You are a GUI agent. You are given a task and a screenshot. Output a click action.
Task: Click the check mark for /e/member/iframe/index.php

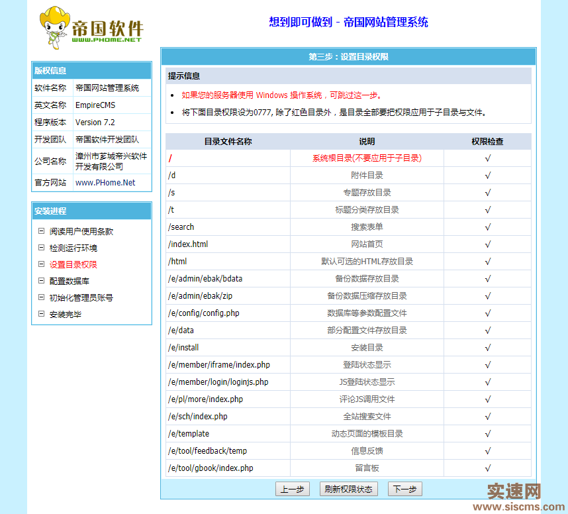point(488,365)
